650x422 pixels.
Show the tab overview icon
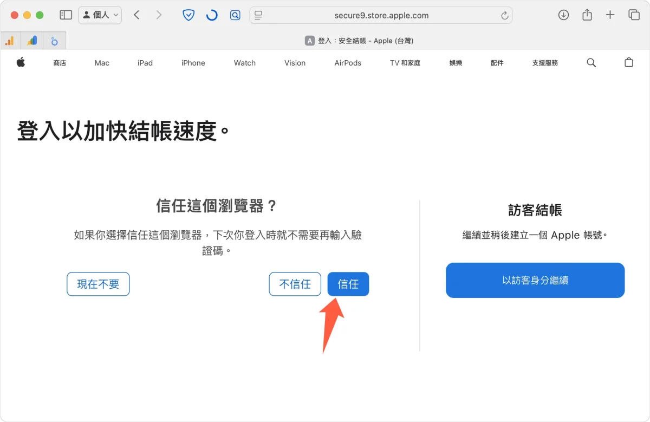(x=634, y=15)
